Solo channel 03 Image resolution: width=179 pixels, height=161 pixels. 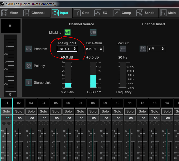31,111
